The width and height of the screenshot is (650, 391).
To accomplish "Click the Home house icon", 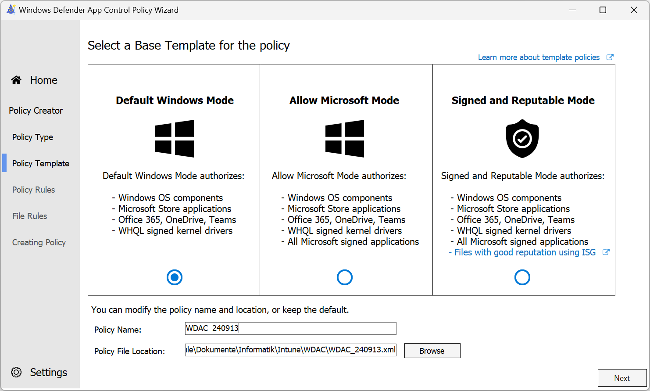I will click(16, 80).
